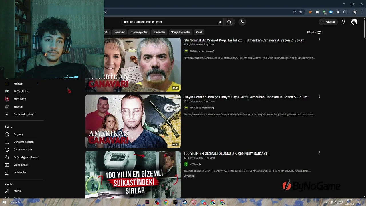Start voice search with the microphone icon
366x206 pixels.
pyautogui.click(x=242, y=22)
